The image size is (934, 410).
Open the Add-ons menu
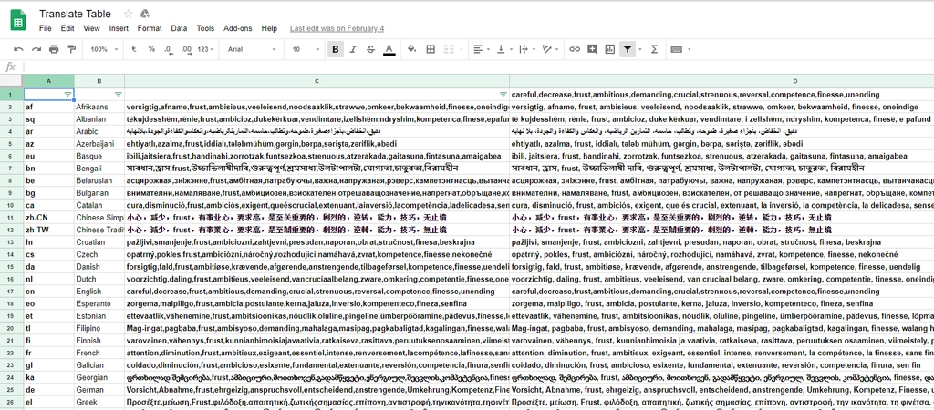click(x=238, y=28)
